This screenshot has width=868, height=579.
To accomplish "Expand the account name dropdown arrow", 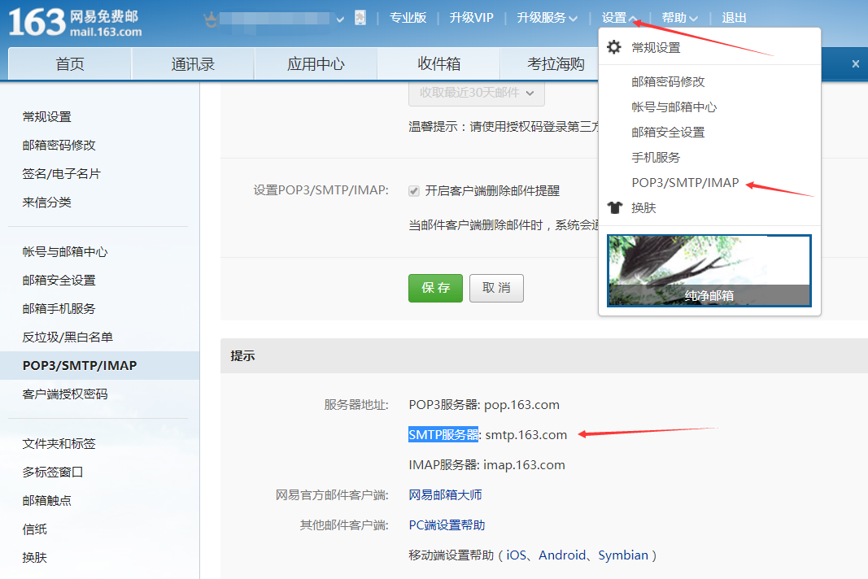I will 340,20.
